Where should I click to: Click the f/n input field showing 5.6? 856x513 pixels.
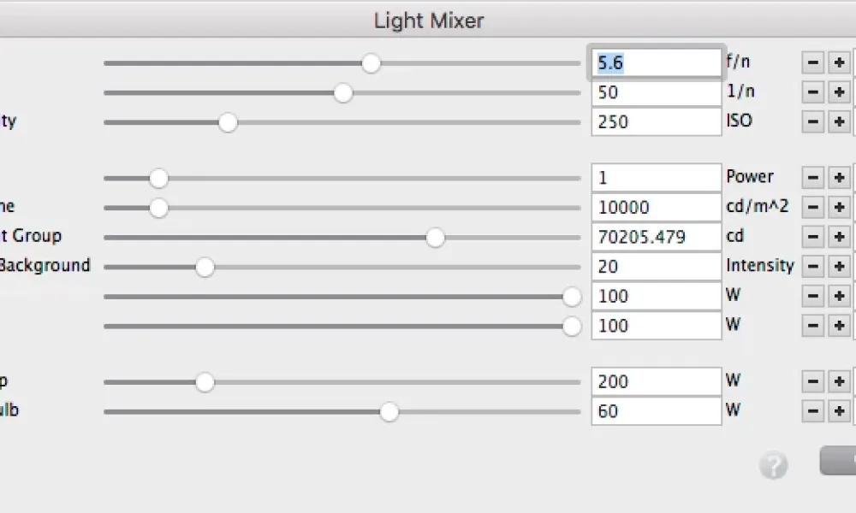(656, 62)
